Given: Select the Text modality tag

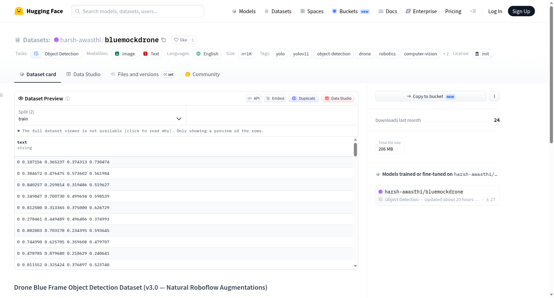Looking at the screenshot, I should (151, 54).
